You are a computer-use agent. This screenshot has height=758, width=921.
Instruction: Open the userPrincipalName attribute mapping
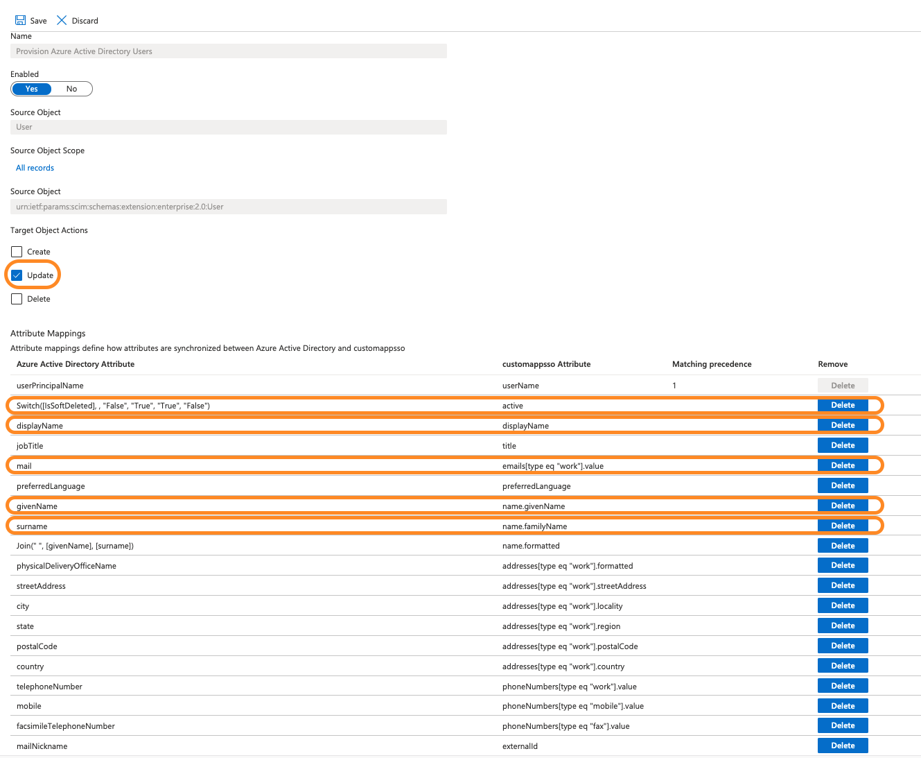[50, 386]
